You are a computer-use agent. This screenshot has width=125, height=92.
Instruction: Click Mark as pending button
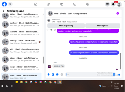tap(66, 26)
